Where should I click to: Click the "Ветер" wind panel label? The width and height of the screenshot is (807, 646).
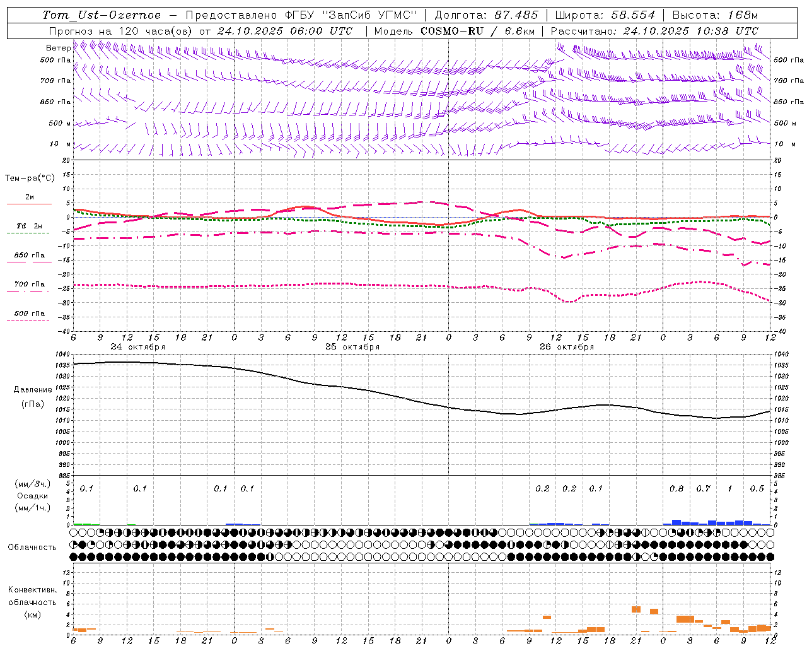(58, 48)
